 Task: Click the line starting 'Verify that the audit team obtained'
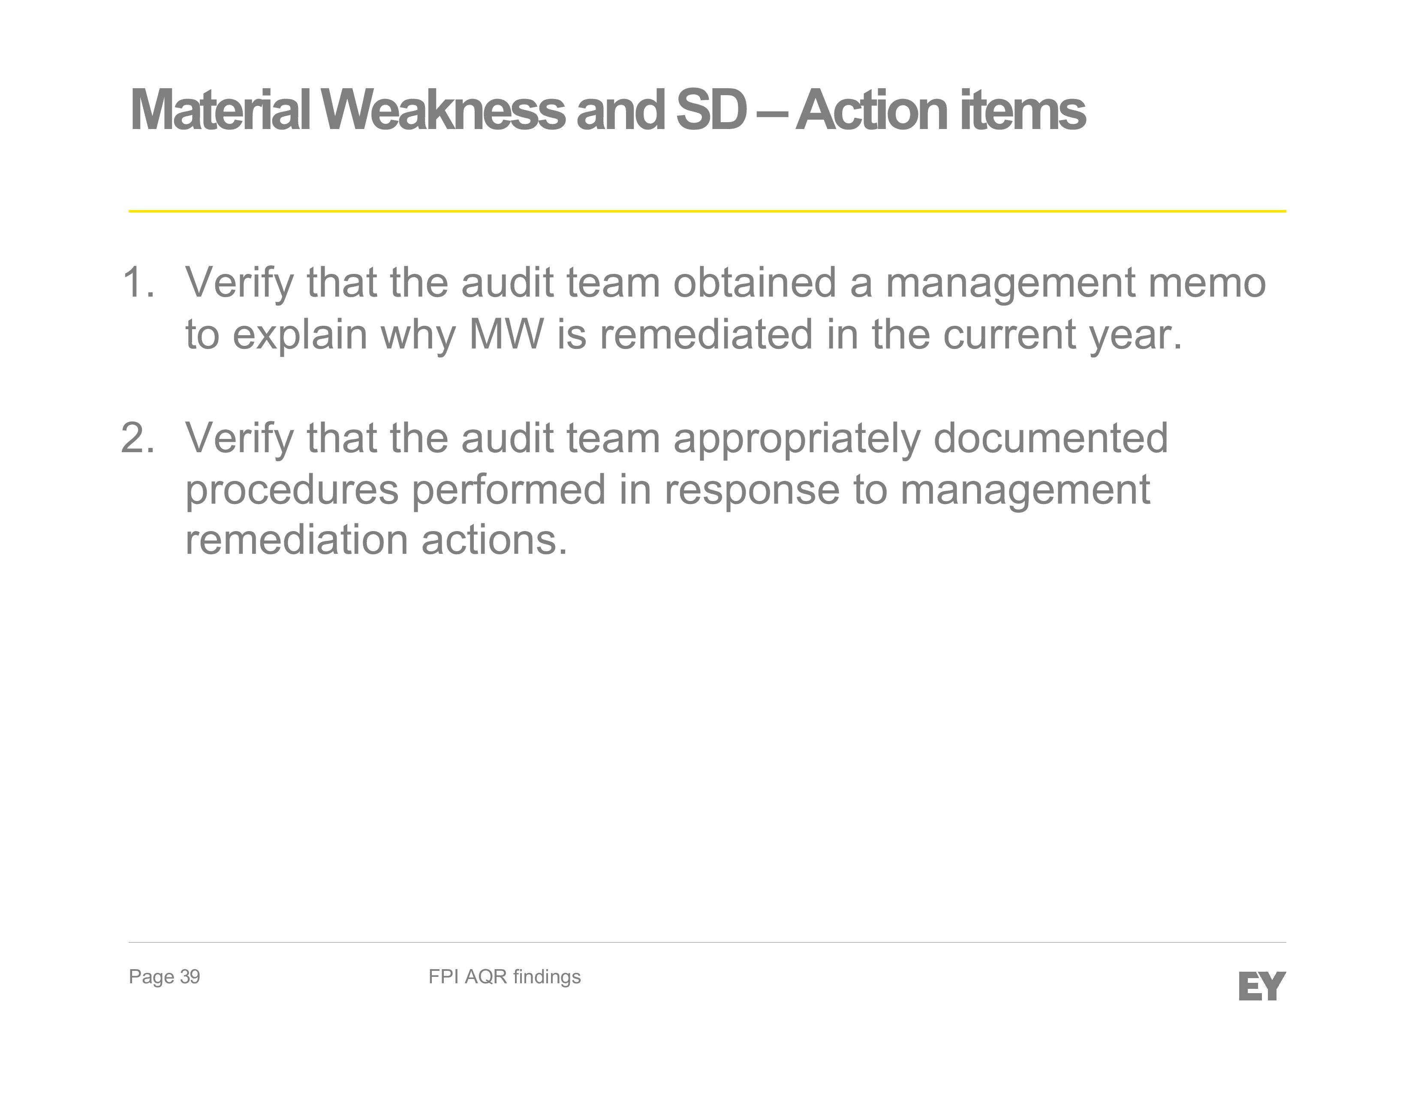pyautogui.click(x=725, y=284)
